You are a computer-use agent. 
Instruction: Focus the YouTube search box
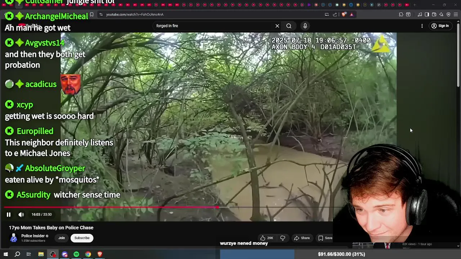214,26
